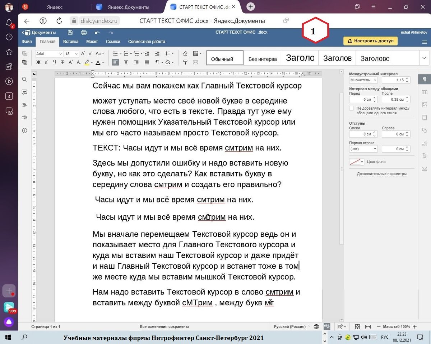Align paragraph to the left
This screenshot has height=344, width=431.
[116, 62]
